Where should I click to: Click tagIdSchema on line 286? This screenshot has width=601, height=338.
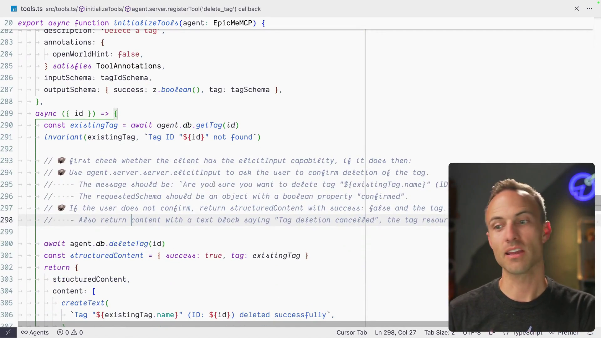124,78
